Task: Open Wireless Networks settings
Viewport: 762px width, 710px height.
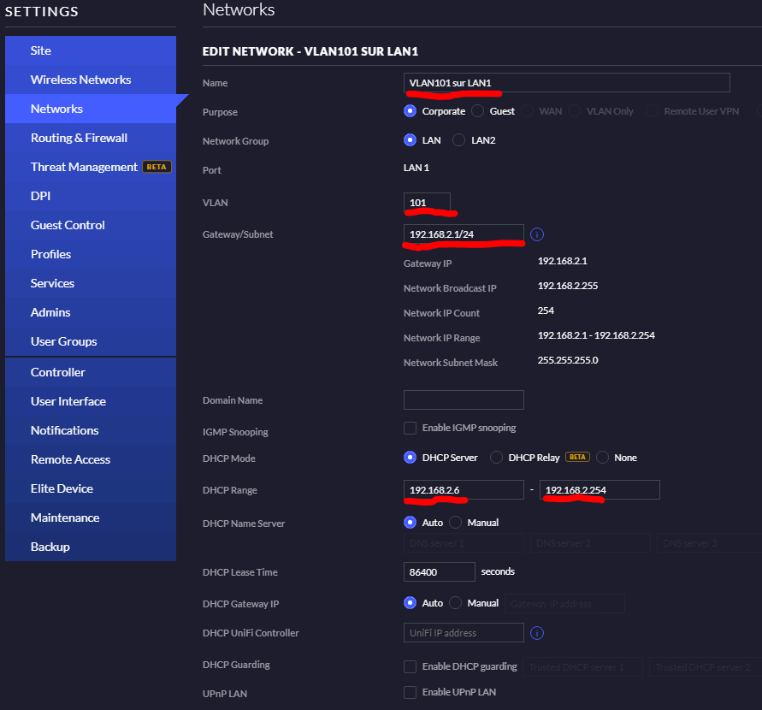Action: click(x=80, y=80)
